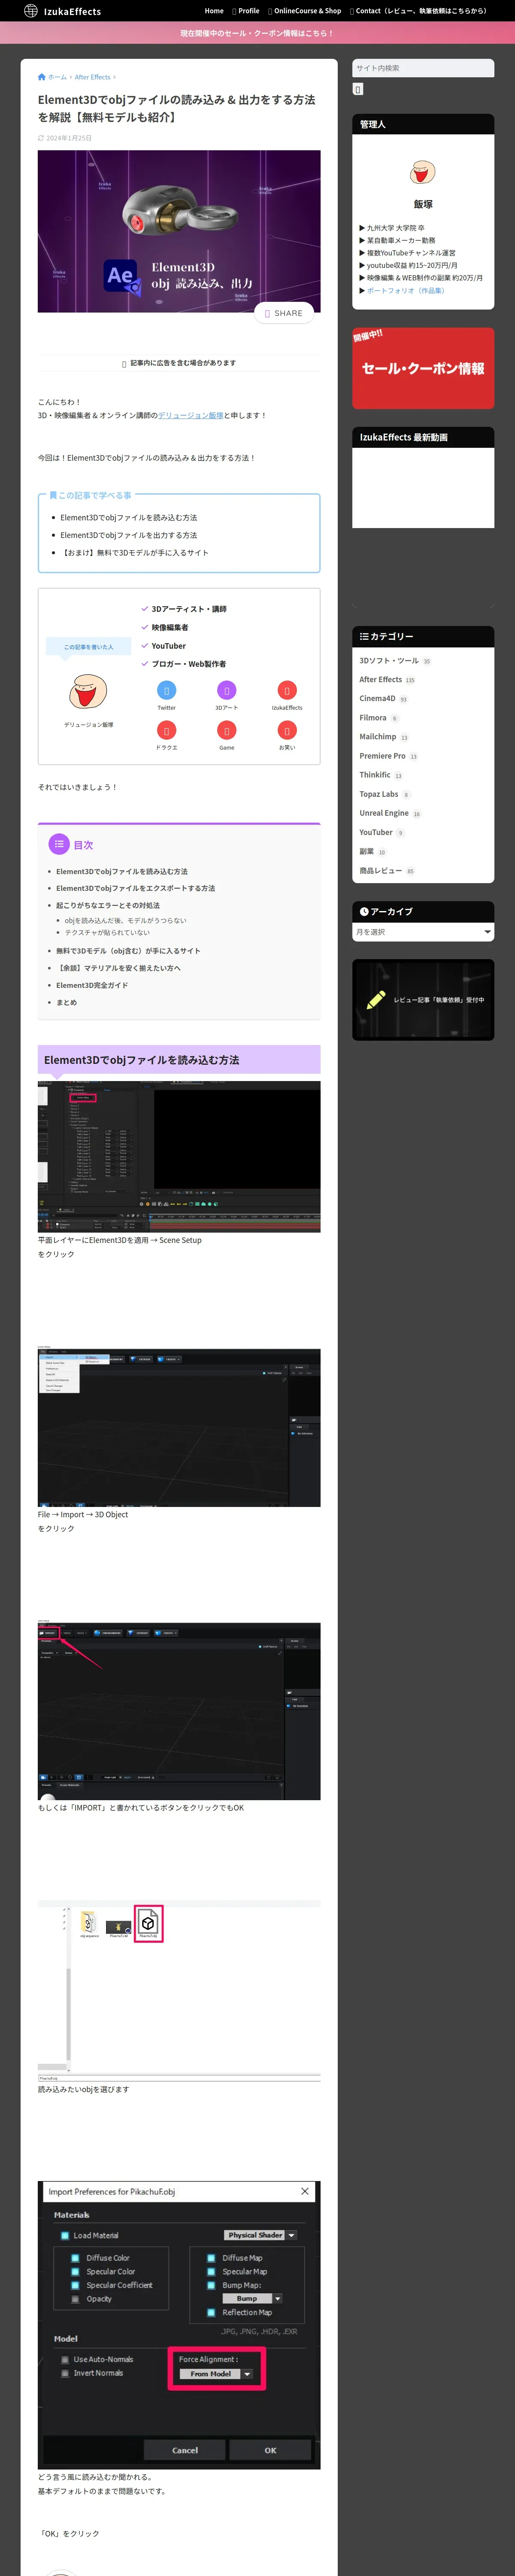
Task: Jump to Element3D完全ガイド in contents
Action: tap(92, 985)
